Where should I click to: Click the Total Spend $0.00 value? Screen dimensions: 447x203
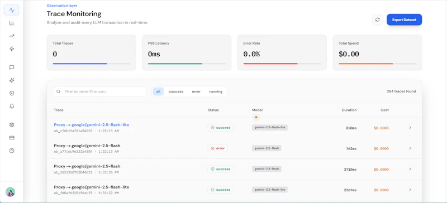[x=349, y=54]
